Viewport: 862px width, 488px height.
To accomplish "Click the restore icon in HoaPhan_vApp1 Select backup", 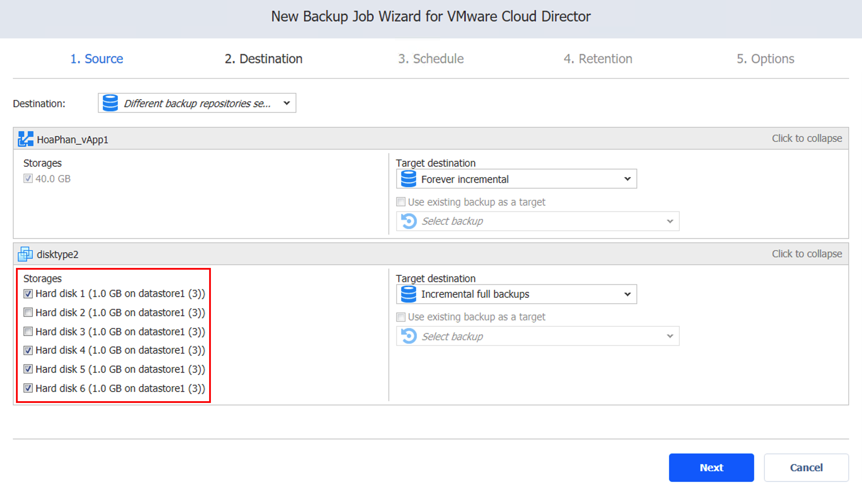I will coord(409,221).
